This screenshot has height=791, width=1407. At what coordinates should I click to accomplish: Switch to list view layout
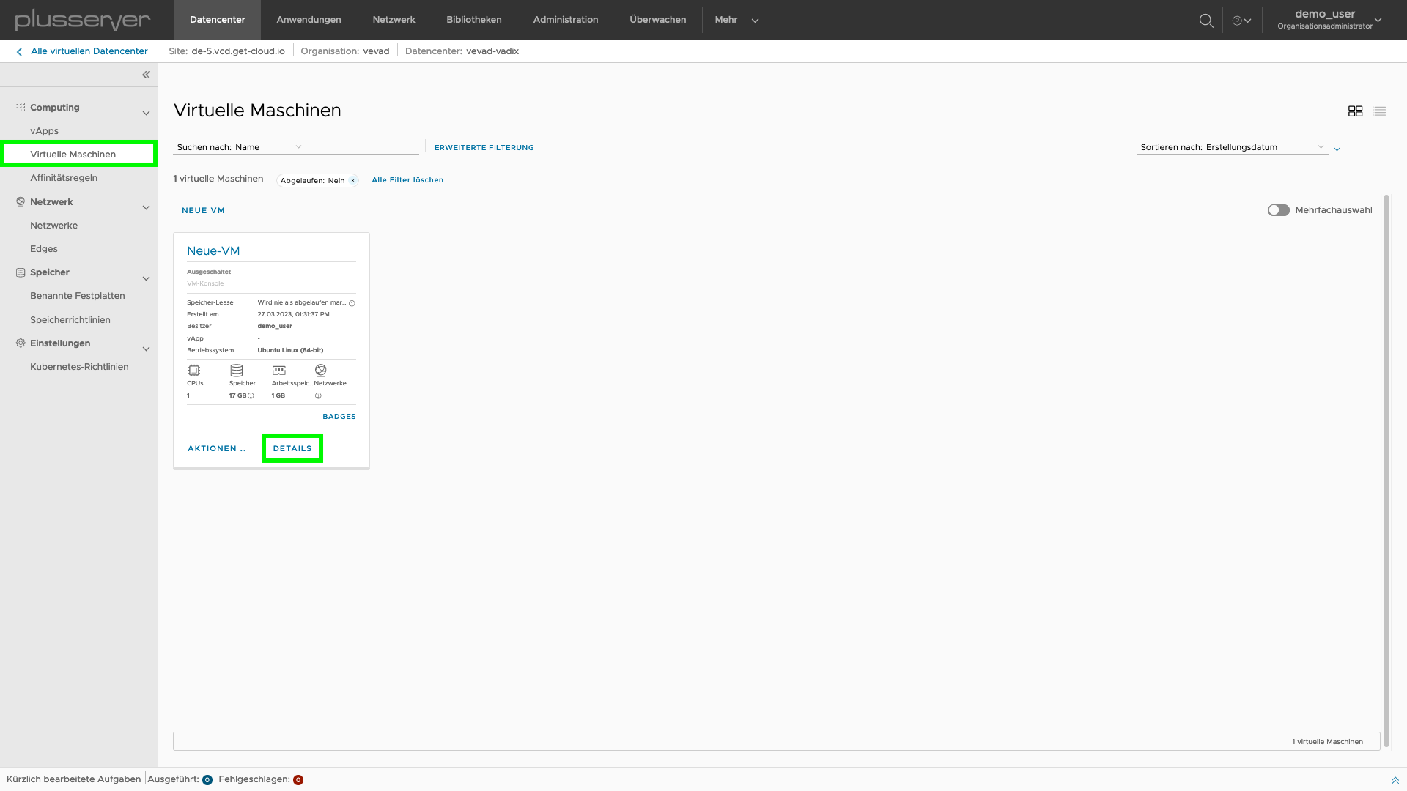click(x=1379, y=111)
